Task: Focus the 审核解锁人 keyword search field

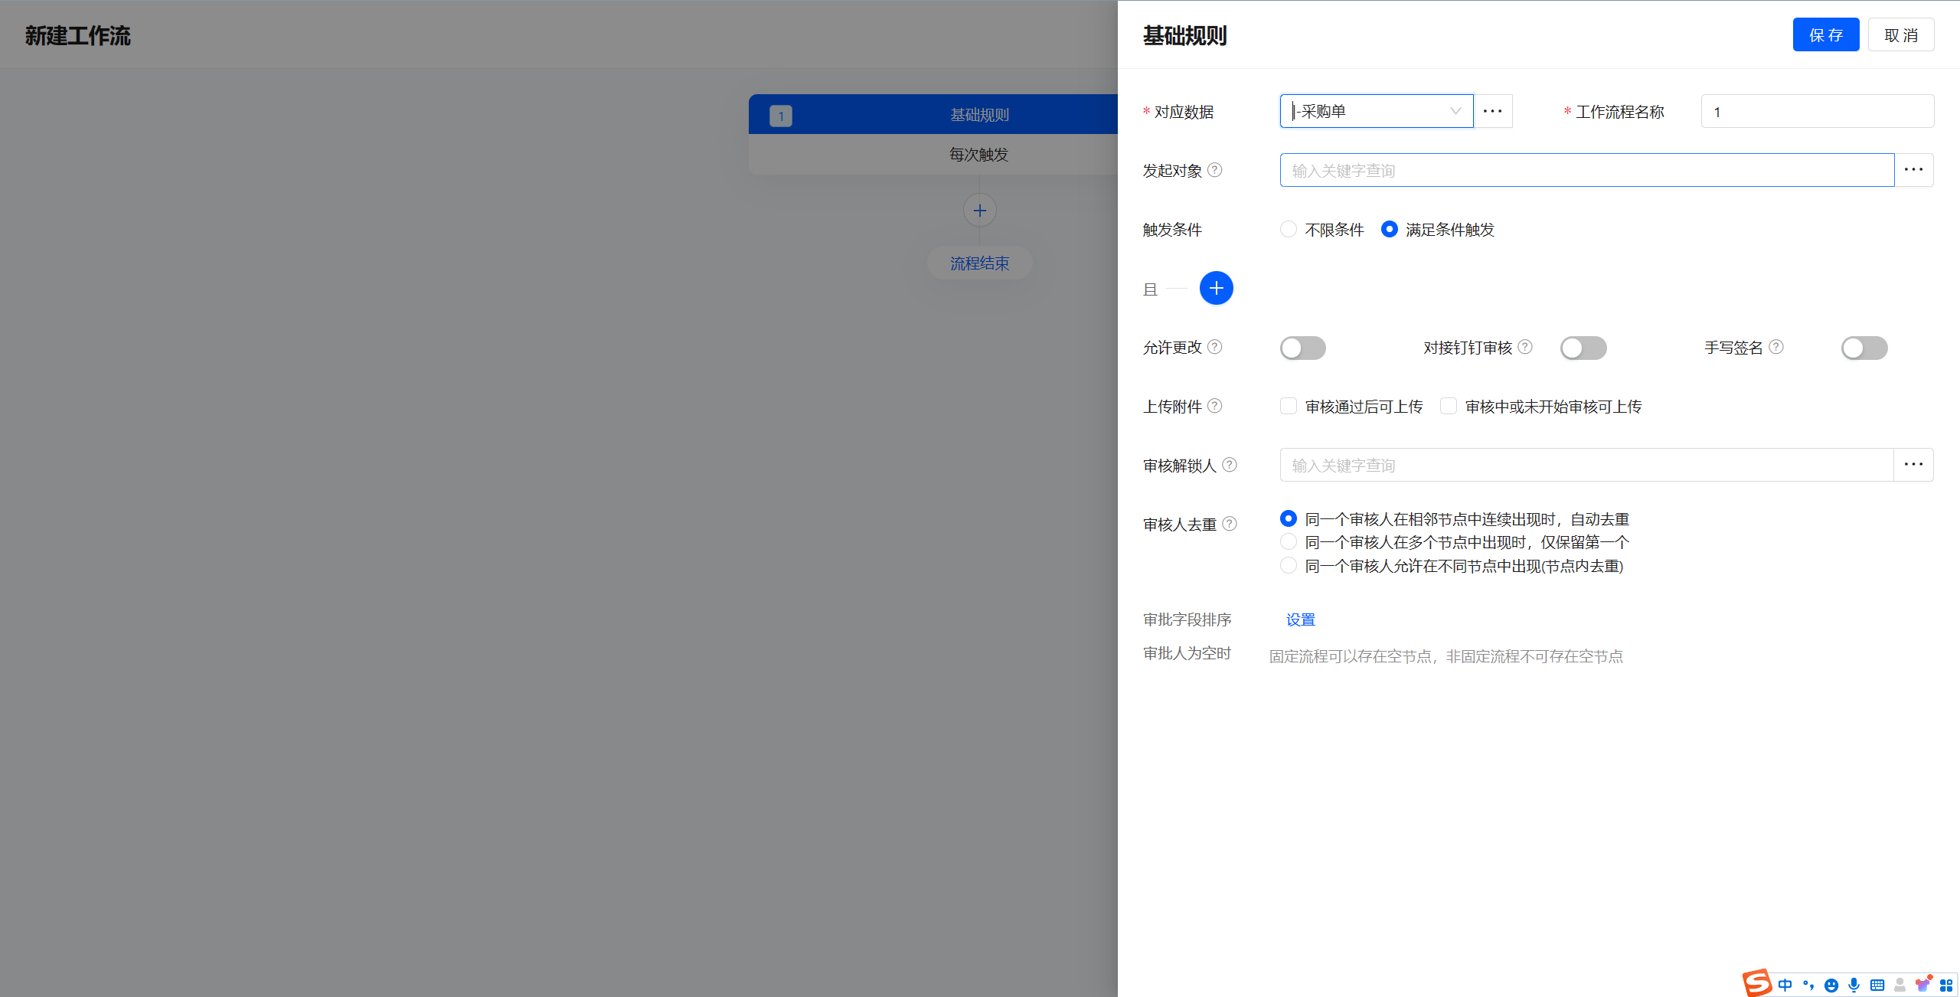Action: pos(1587,465)
